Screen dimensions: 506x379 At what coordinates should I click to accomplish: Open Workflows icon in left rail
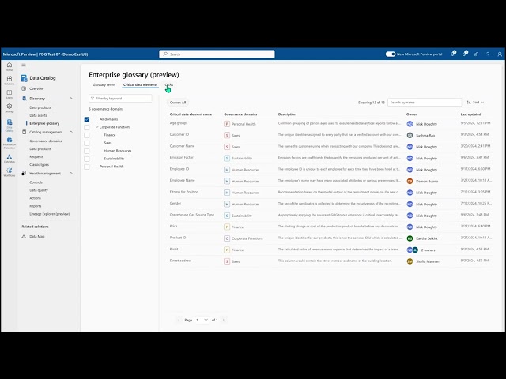(x=9, y=172)
